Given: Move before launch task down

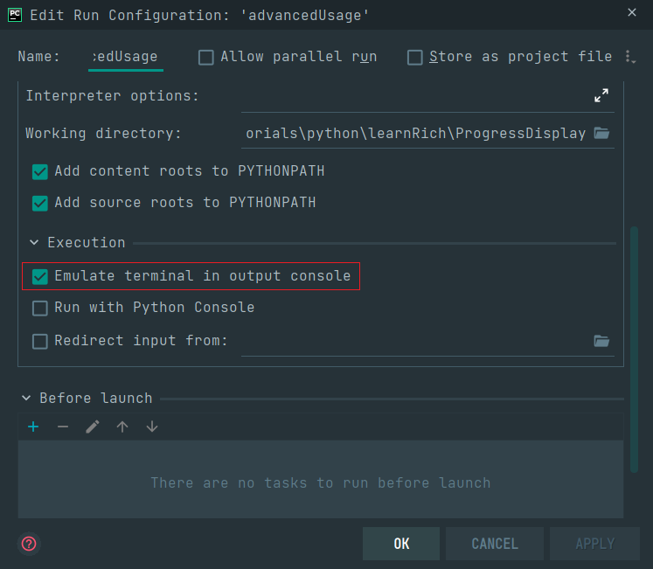Looking at the screenshot, I should 152,427.
